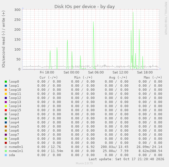Image resolution: width=169 pixels, height=167 pixels.
Task: Click the loop9 dark red swatch
Action: [x=6, y=143]
